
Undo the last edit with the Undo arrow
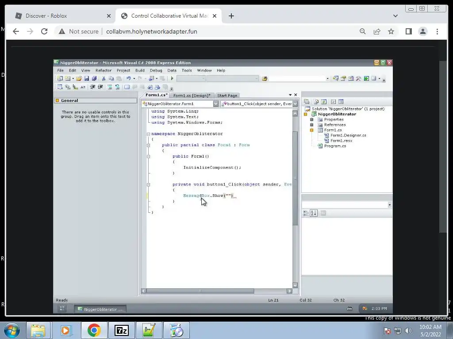[129, 79]
